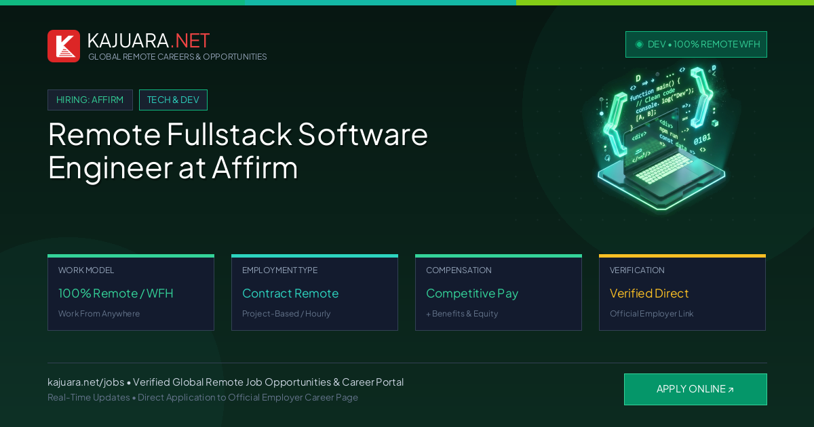
Task: Open the Work Model card
Action: pyautogui.click(x=131, y=292)
